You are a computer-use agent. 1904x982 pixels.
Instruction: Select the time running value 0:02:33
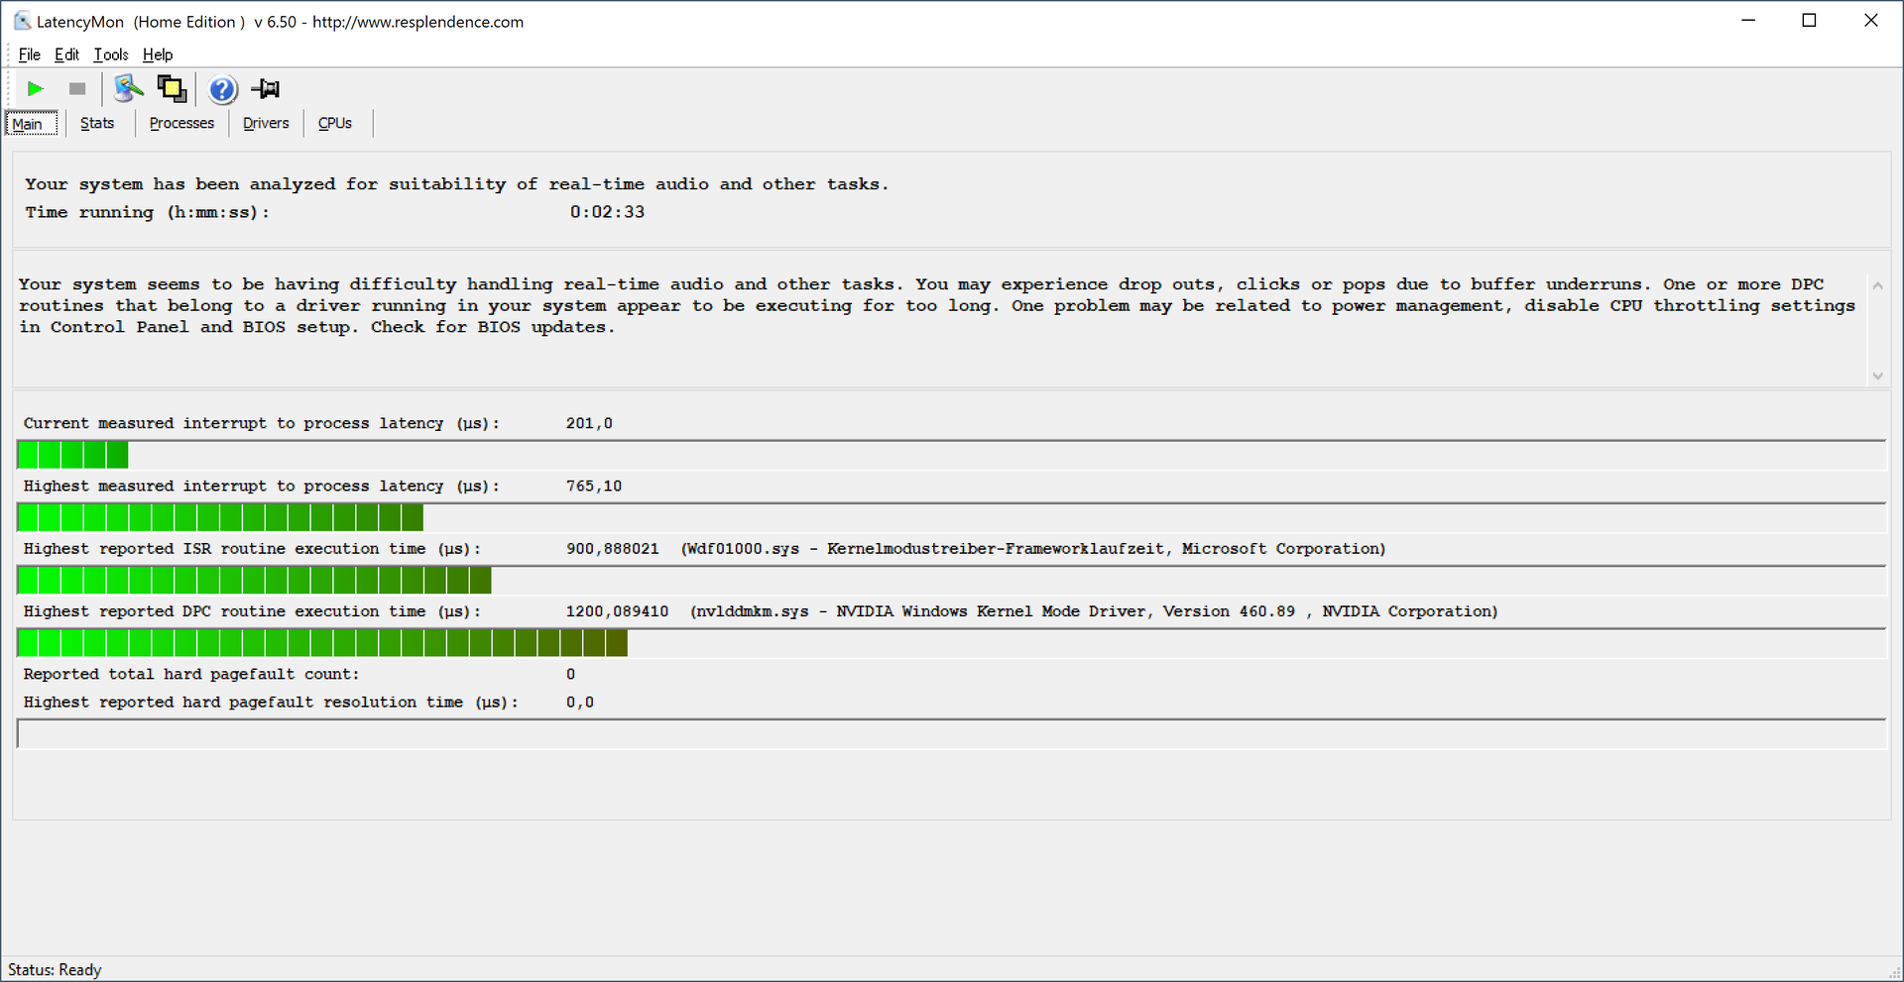pos(607,212)
